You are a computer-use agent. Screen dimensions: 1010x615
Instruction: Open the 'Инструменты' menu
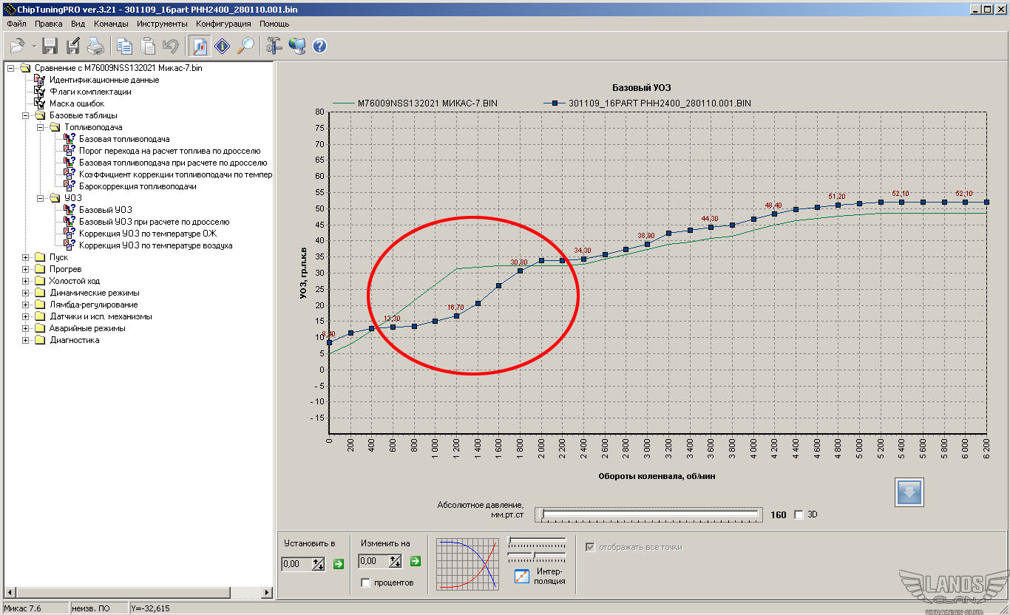(162, 24)
